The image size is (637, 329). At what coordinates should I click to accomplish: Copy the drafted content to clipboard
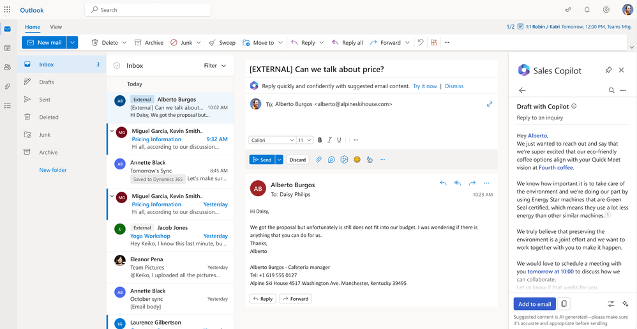tap(564, 304)
